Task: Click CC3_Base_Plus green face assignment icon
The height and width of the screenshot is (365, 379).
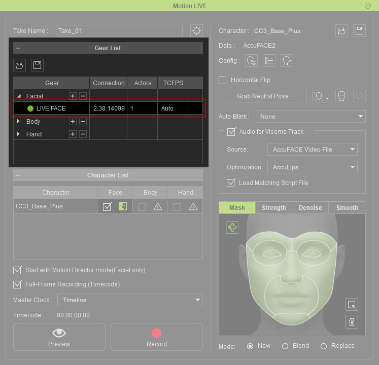Action: point(123,206)
